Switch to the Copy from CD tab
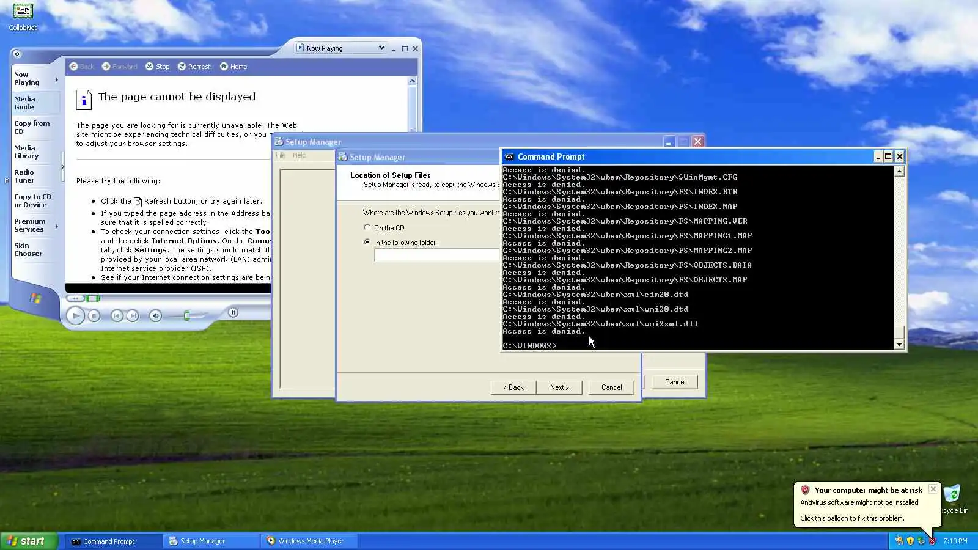Viewport: 978px width, 550px height. point(36,127)
